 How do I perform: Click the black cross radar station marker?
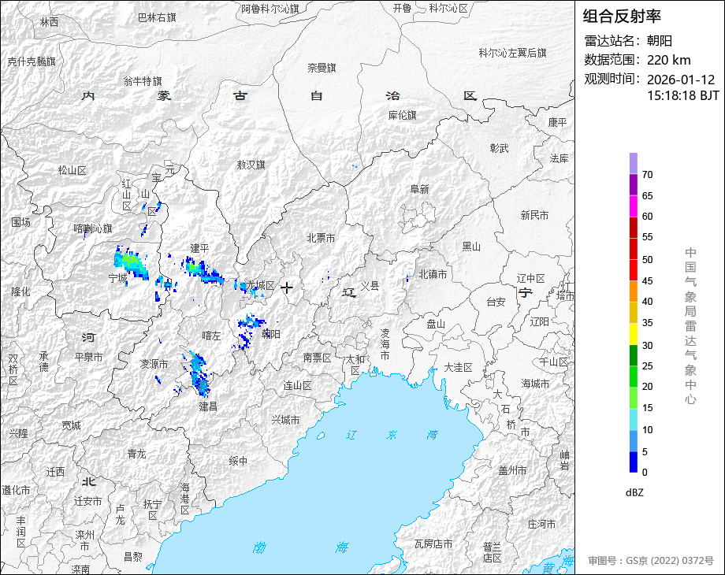[x=287, y=288]
